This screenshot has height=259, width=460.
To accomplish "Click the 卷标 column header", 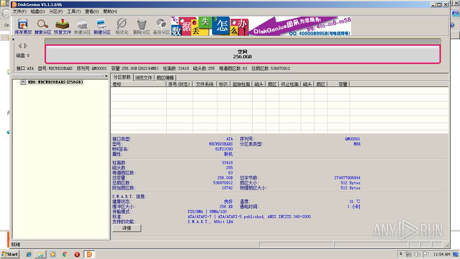I will pyautogui.click(x=139, y=84).
